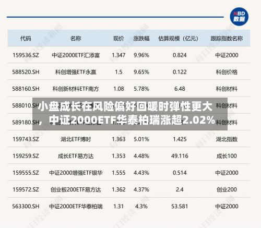Click the 涨跌幅 column header
The width and height of the screenshot is (261, 228).
pyautogui.click(x=141, y=38)
